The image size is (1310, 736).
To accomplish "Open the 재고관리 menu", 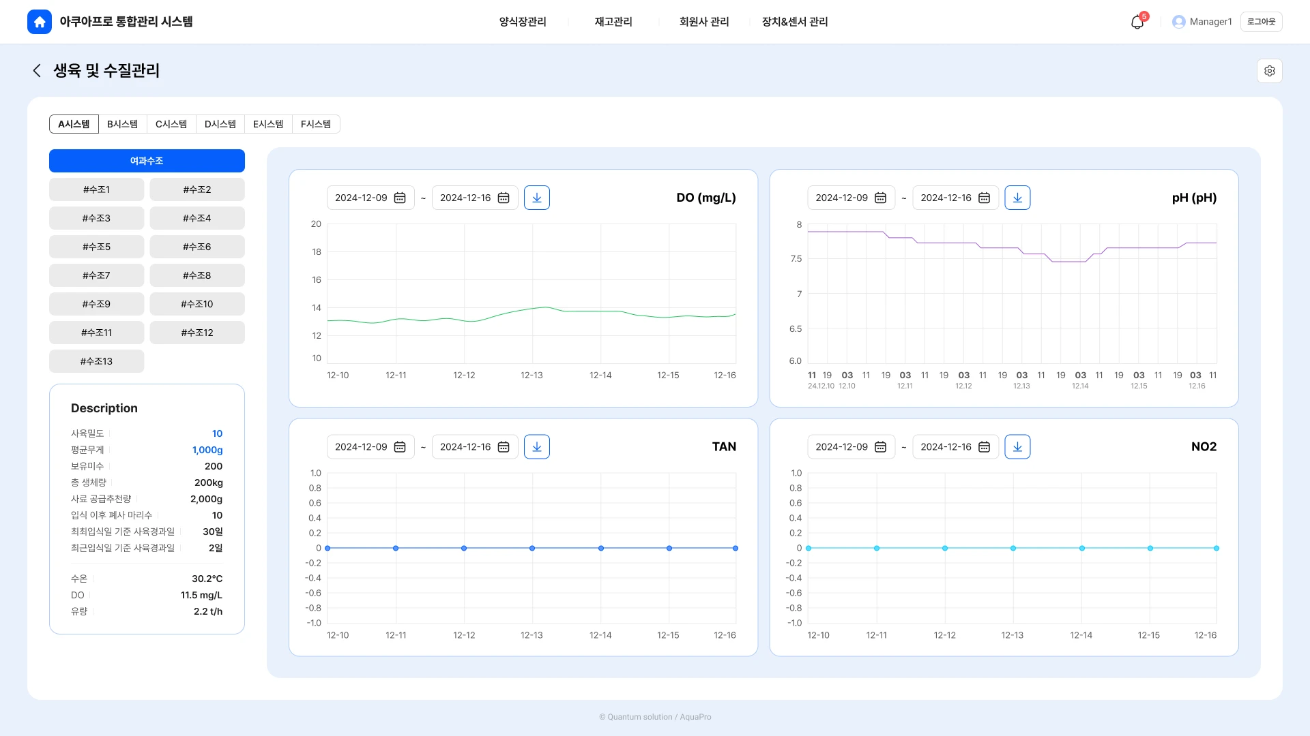I will (613, 22).
